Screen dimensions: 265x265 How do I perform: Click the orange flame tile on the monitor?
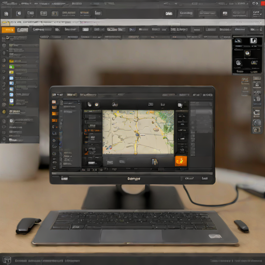[181, 161]
